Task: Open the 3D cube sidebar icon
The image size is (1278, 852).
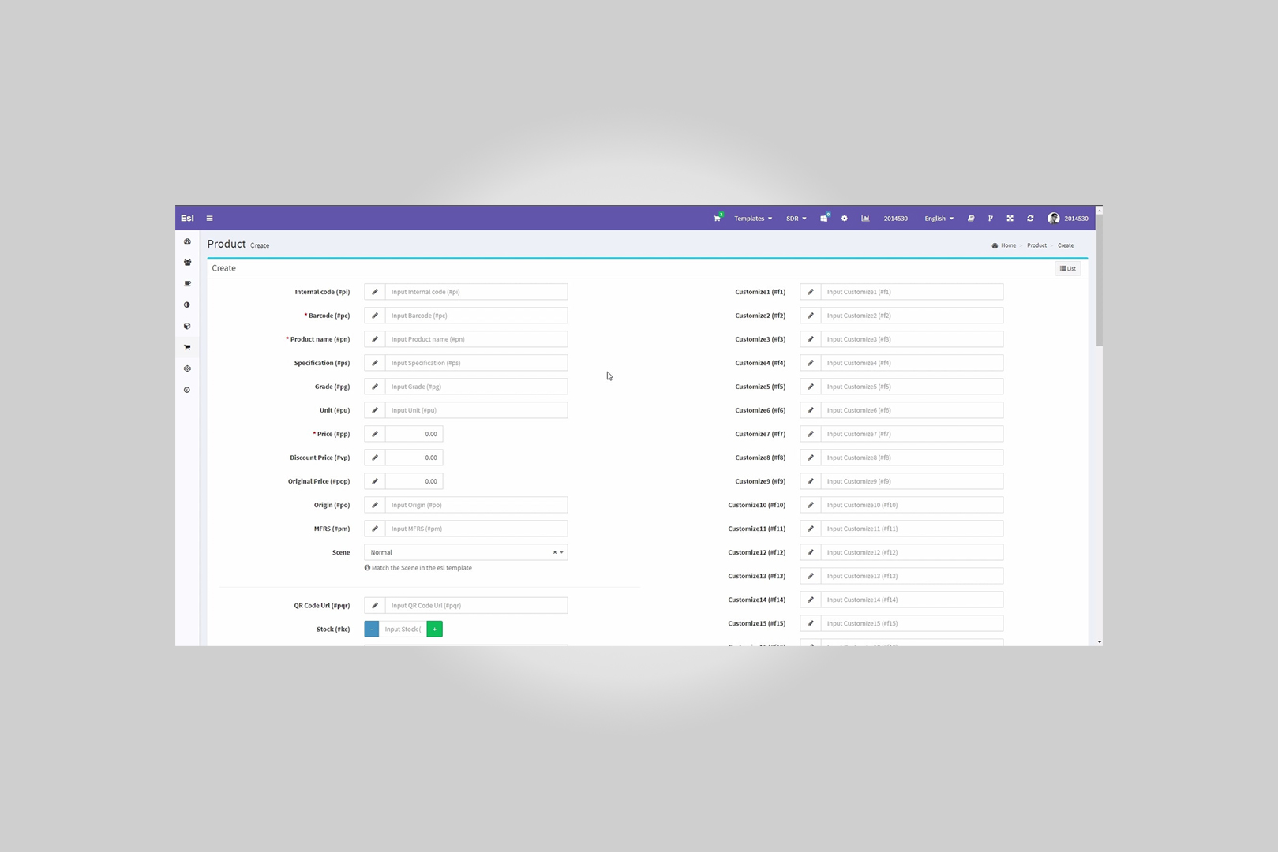Action: click(187, 326)
